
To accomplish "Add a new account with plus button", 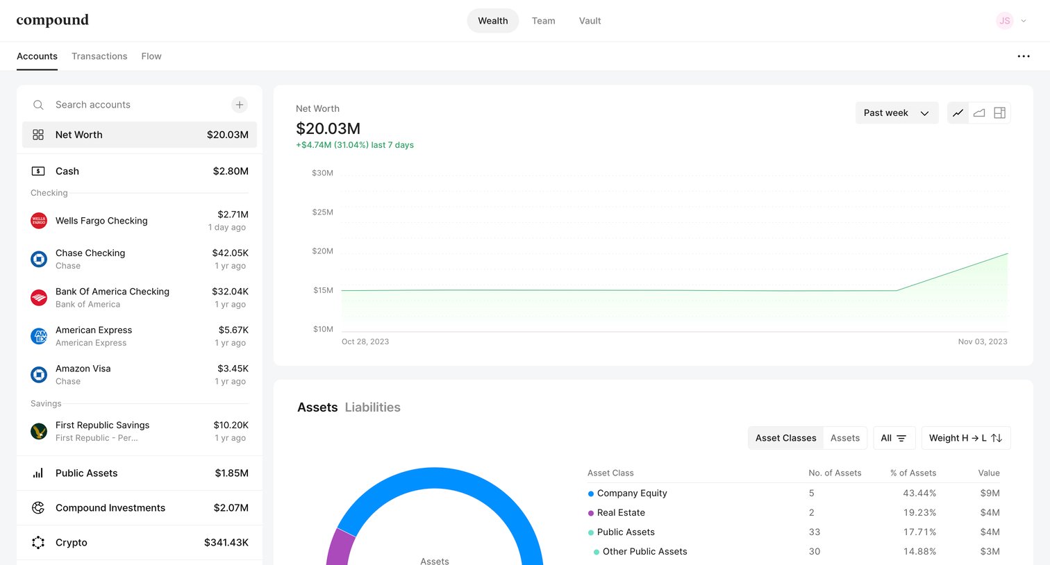I will [x=240, y=105].
